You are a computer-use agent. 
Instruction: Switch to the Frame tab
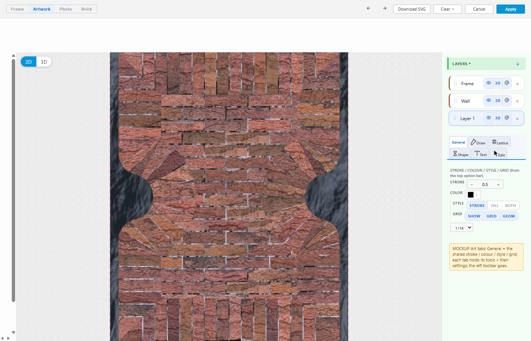(x=17, y=9)
